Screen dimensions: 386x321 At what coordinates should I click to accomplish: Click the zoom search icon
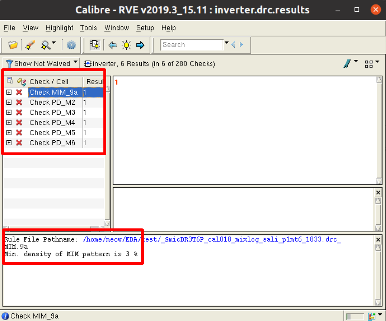(45, 45)
